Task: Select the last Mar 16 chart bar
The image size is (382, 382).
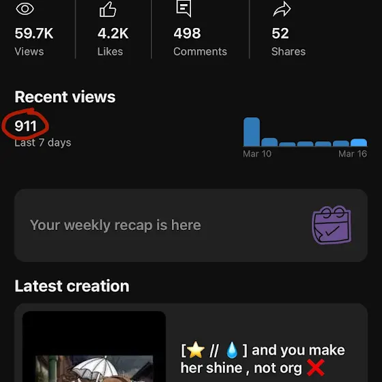Action: [x=359, y=143]
